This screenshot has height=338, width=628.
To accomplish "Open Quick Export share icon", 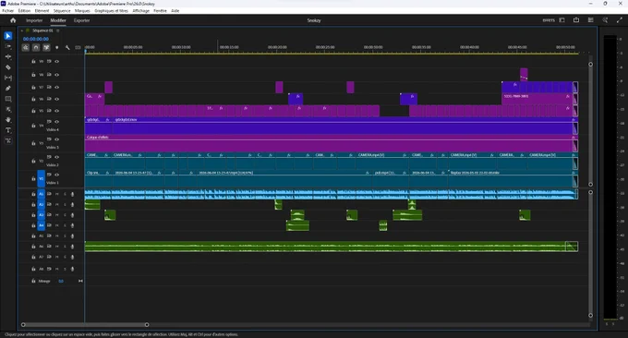I will (576, 20).
